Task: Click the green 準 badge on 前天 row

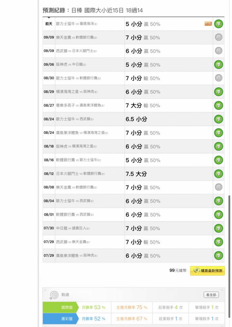Action: [x=218, y=24]
